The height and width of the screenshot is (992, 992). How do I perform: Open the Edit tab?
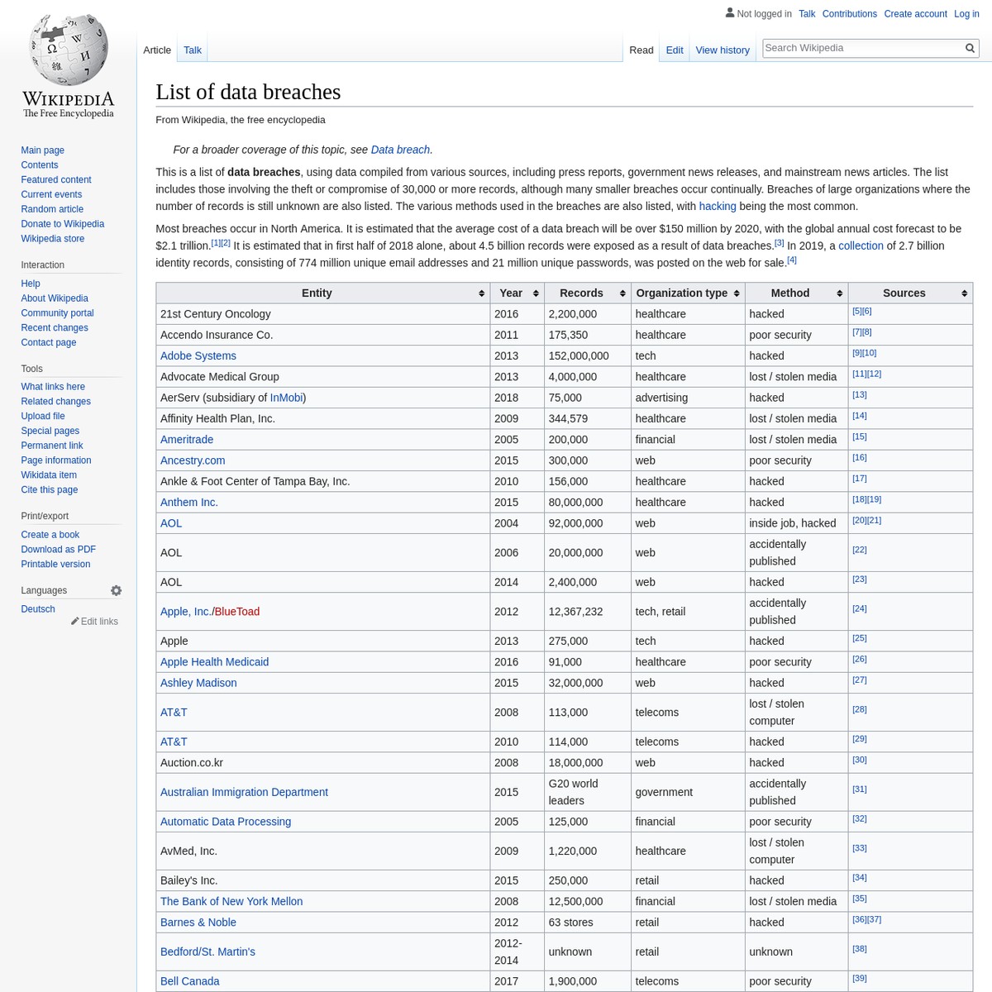pyautogui.click(x=675, y=50)
